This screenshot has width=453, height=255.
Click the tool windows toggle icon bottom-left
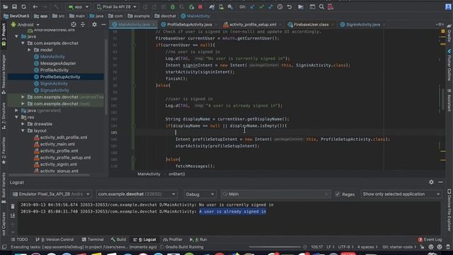[4, 247]
